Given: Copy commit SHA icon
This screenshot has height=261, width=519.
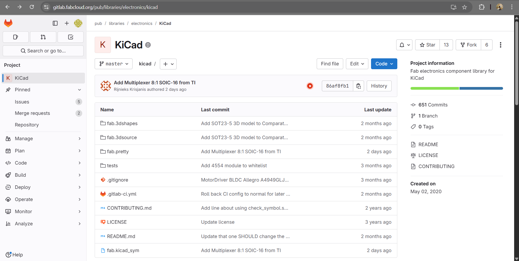Looking at the screenshot, I should click(x=359, y=86).
